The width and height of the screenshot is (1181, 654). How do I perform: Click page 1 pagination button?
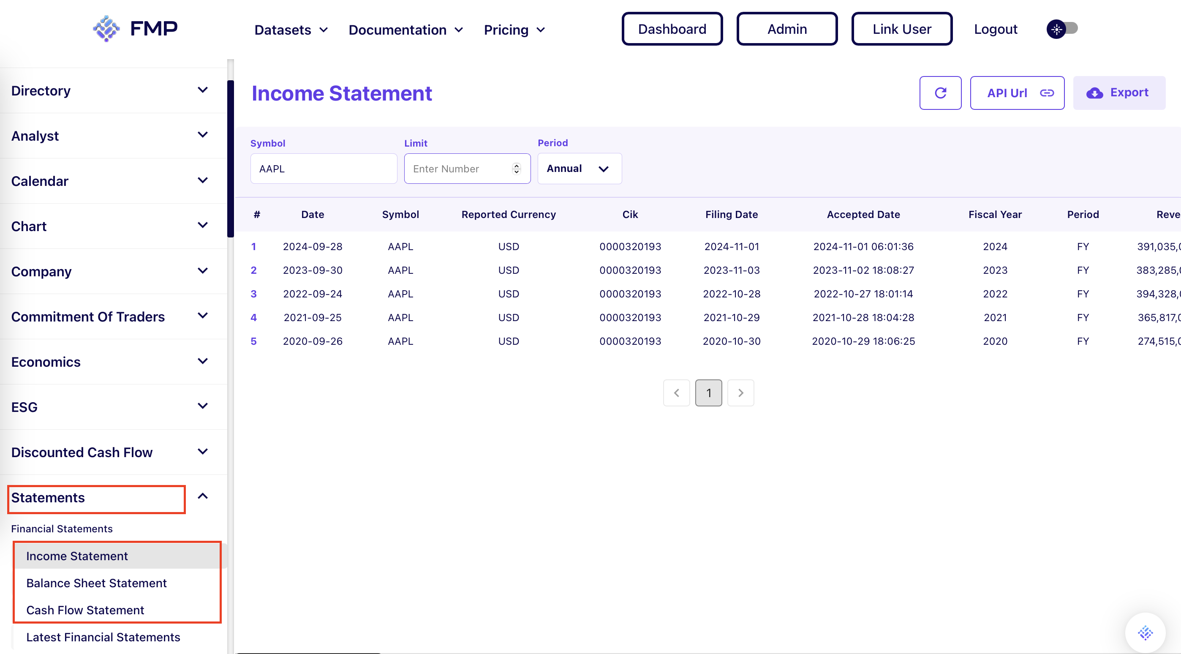pos(708,393)
